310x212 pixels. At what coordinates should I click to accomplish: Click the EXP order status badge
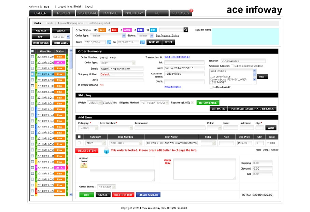[153, 30]
